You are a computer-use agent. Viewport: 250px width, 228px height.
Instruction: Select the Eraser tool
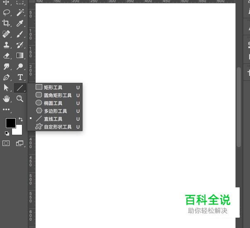tap(6, 56)
